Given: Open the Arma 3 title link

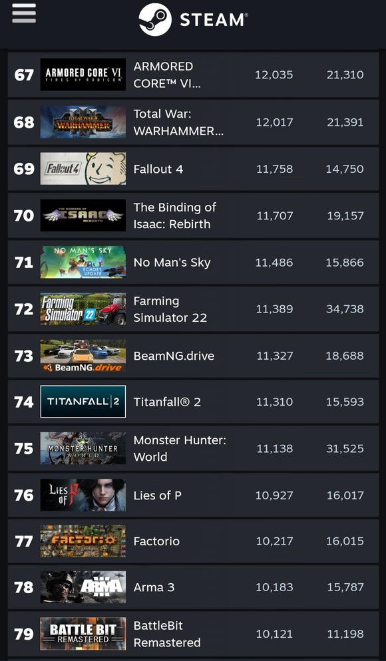Looking at the screenshot, I should 154,587.
